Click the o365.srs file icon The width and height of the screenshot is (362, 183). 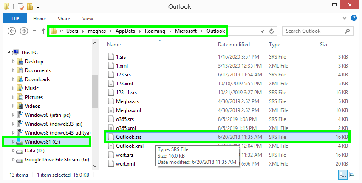click(111, 119)
